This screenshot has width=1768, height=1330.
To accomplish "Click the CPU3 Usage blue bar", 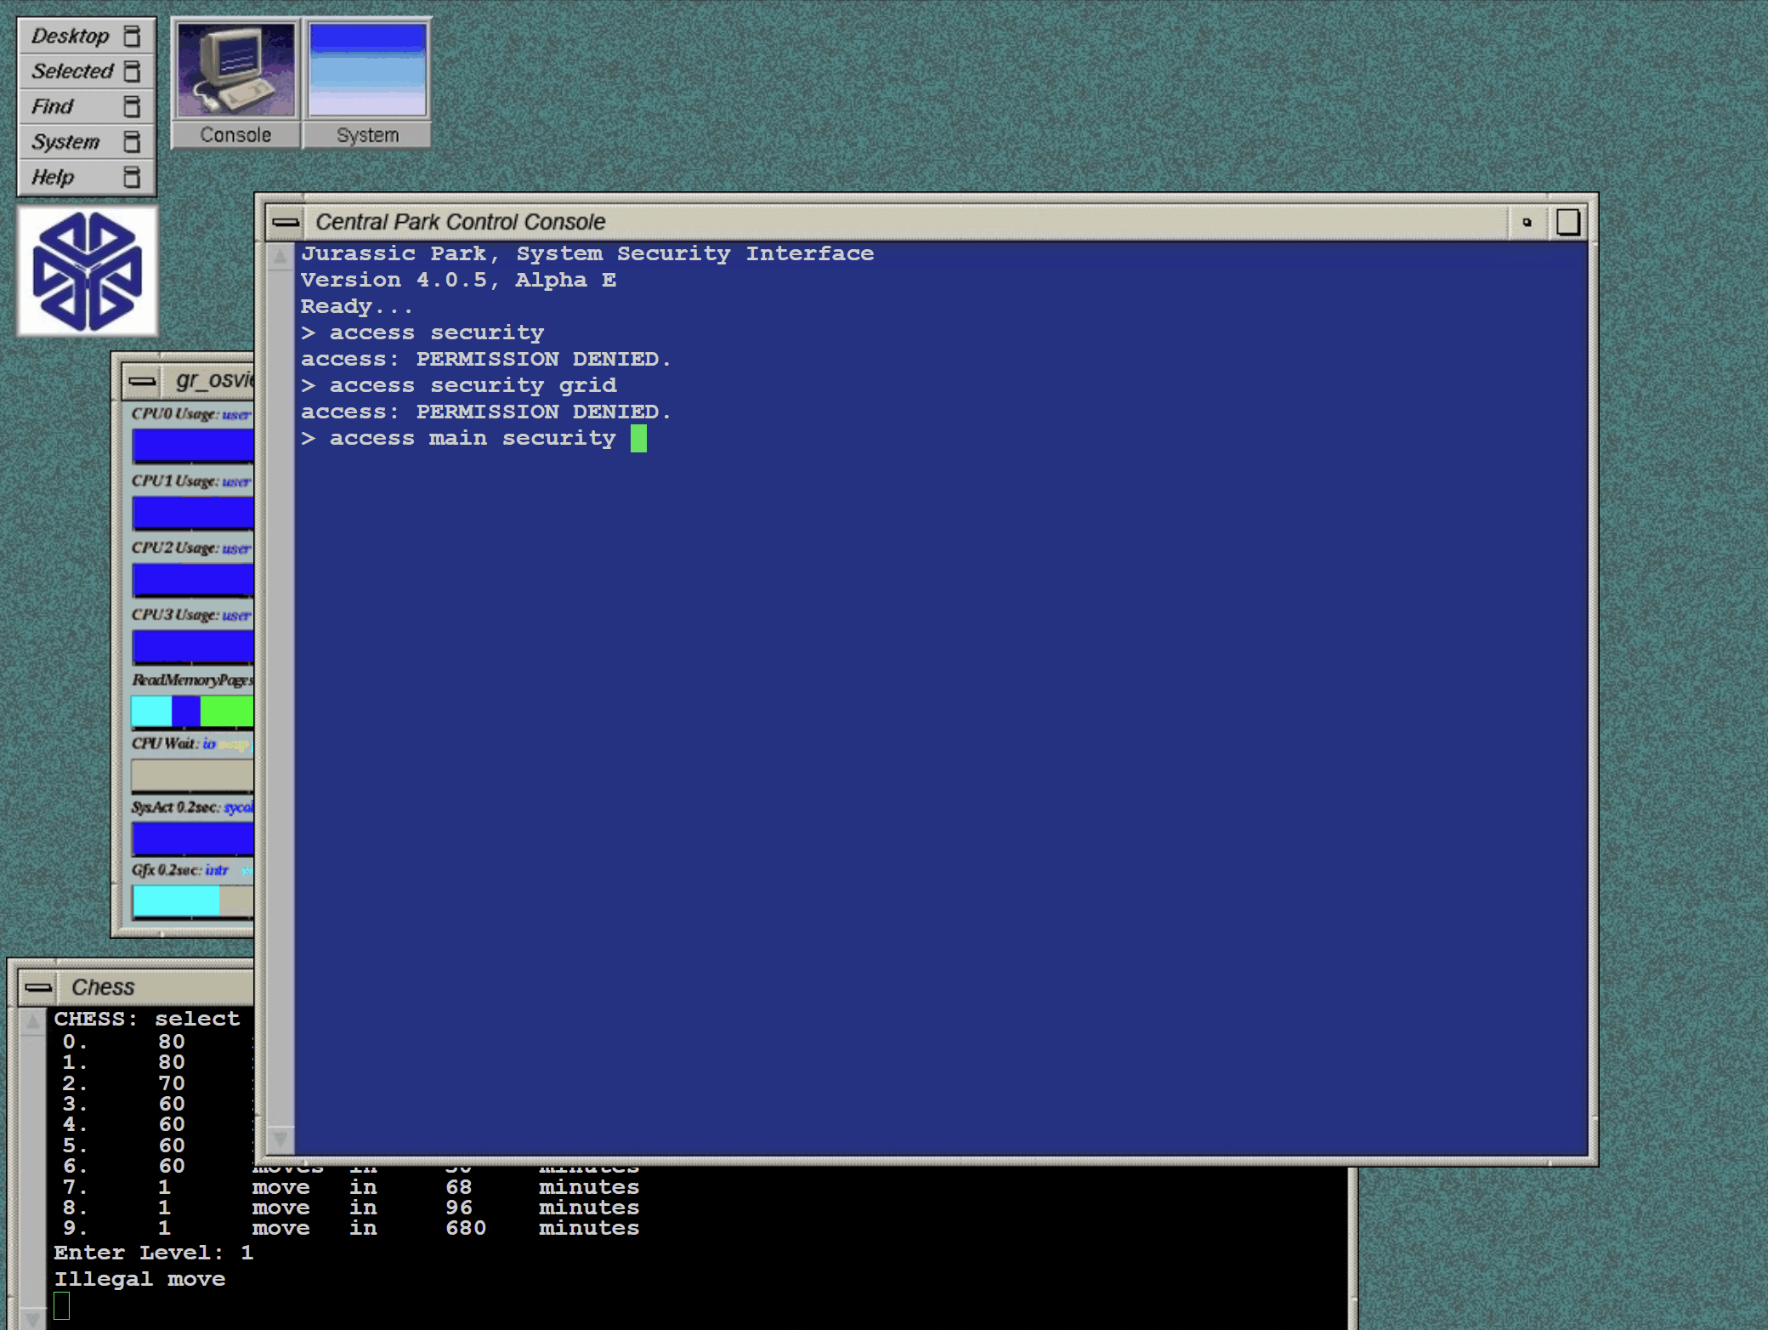I will (x=193, y=646).
